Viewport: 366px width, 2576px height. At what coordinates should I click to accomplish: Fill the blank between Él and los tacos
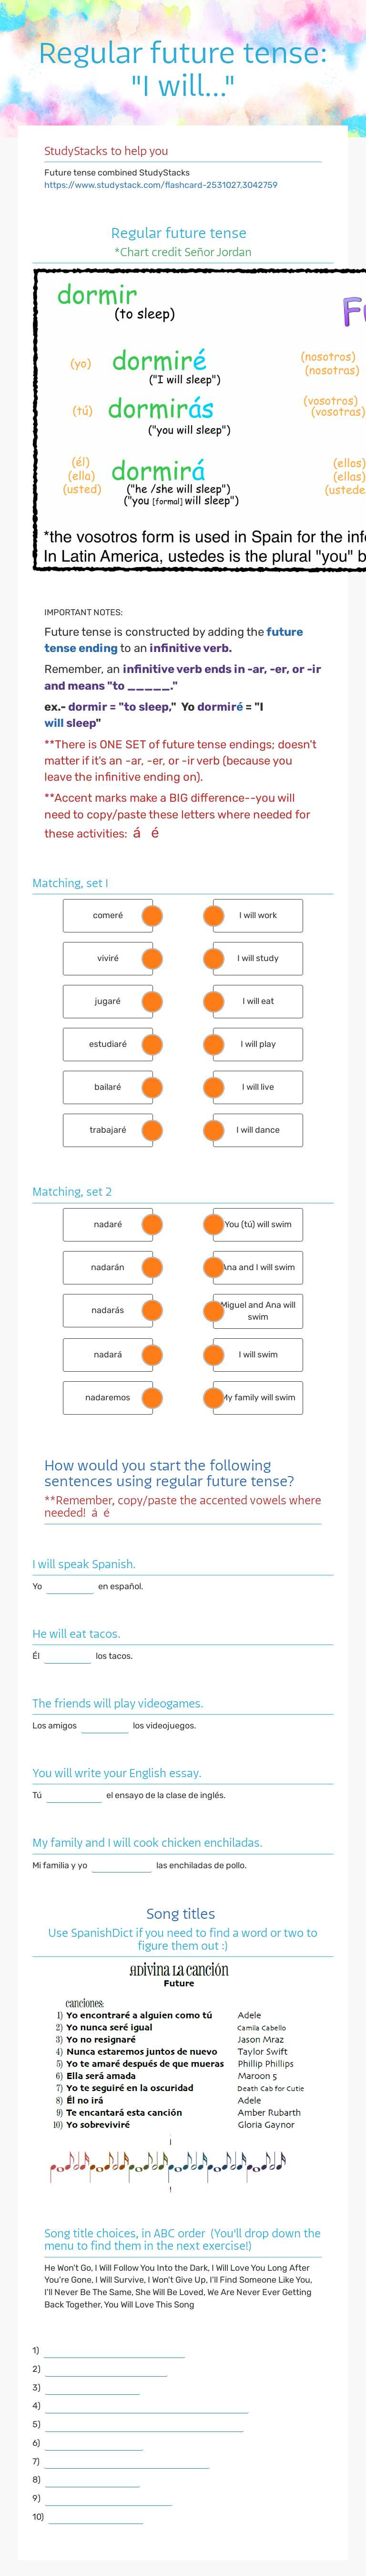point(68,1656)
